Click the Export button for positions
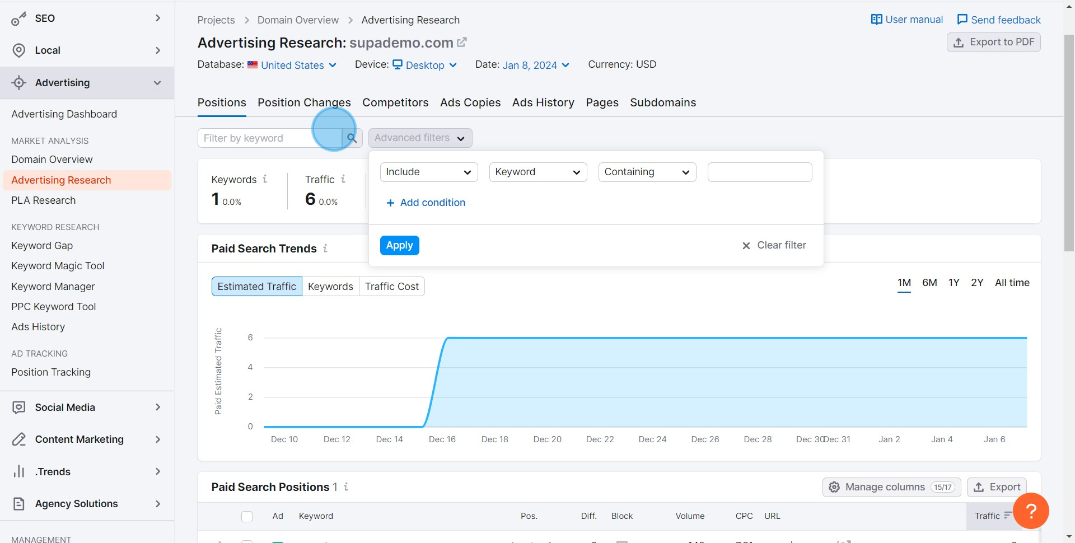1075x543 pixels. click(997, 487)
